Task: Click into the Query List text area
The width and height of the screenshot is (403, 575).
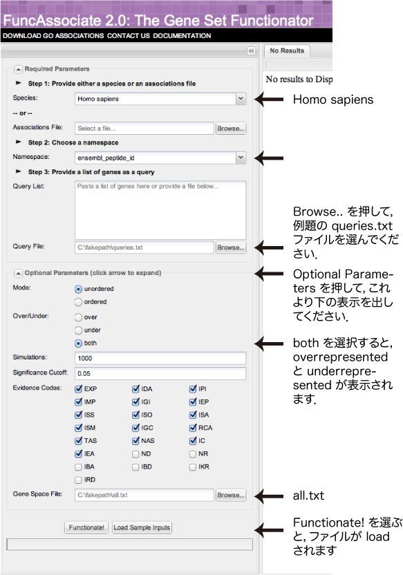Action: (x=160, y=210)
